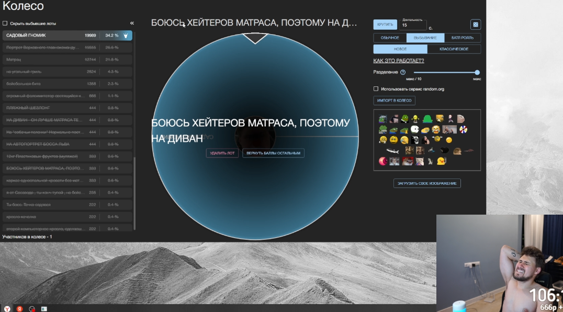
Task: Click the не угольный гриль lot row
Action: pyautogui.click(x=67, y=72)
